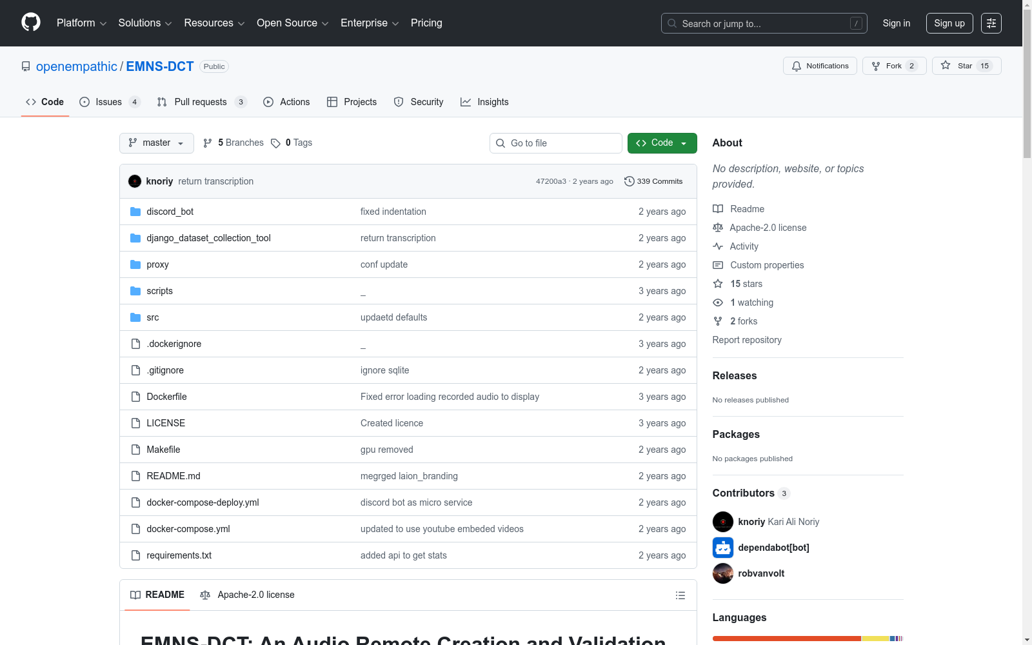1032x645 pixels.
Task: Click the src folder icon
Action: (x=135, y=317)
